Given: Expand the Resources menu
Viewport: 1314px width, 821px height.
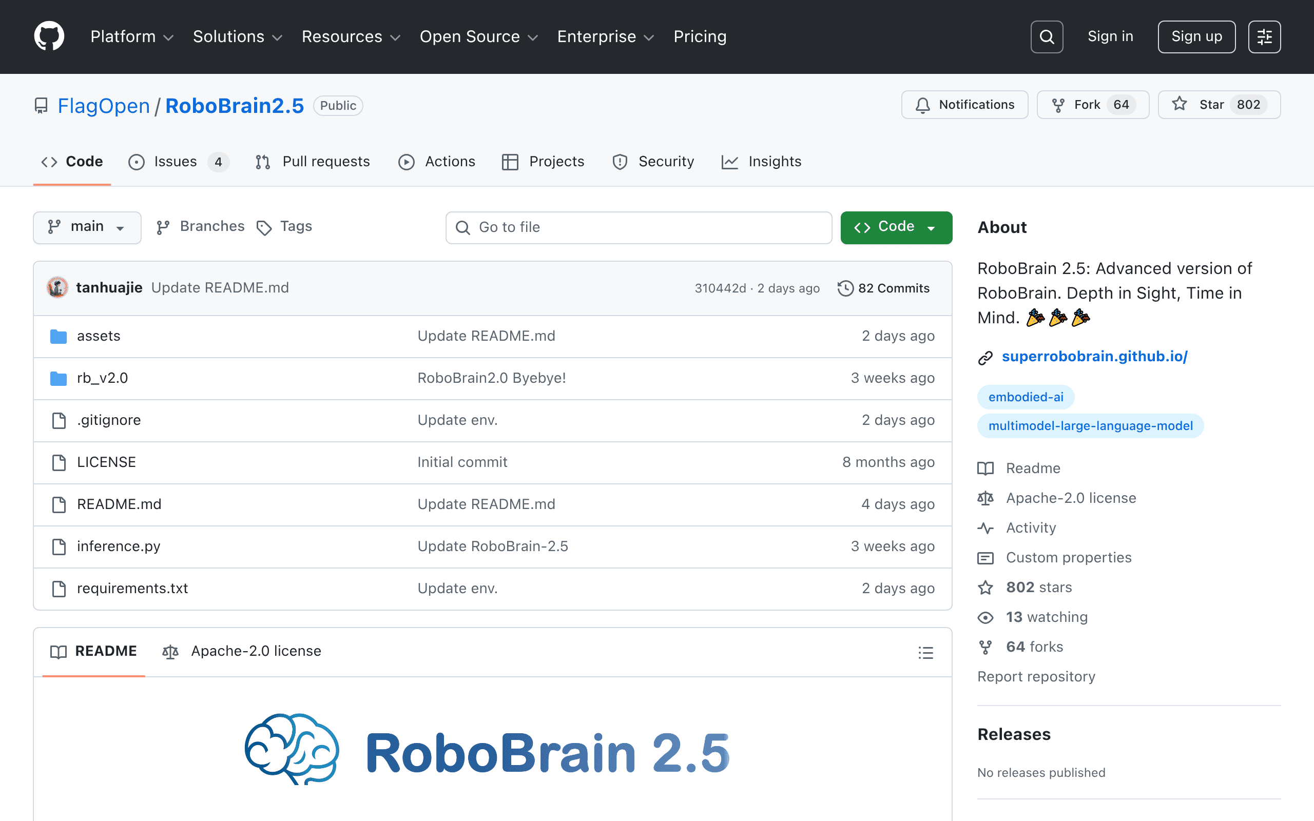Looking at the screenshot, I should point(351,36).
